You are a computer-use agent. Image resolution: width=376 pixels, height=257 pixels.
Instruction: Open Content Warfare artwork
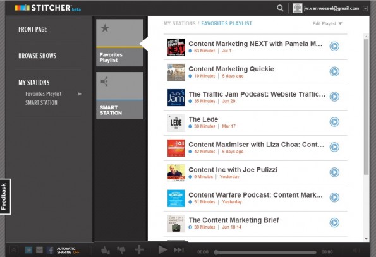(176, 198)
